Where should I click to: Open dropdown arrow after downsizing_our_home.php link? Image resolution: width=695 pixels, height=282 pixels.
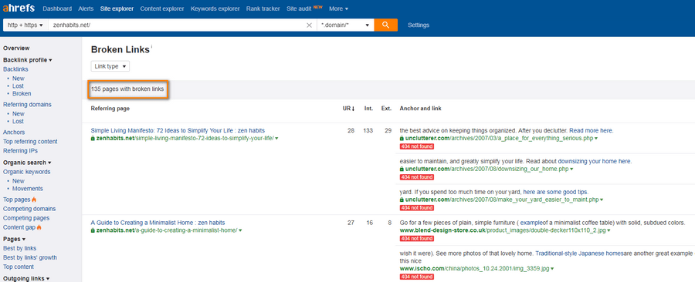pos(571,170)
